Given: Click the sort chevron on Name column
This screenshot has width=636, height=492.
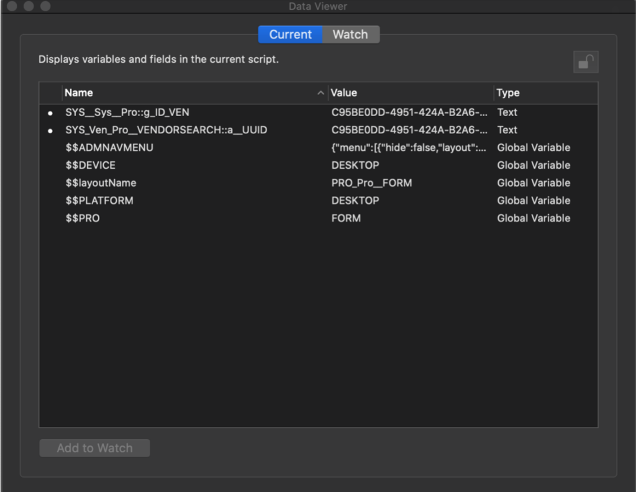Looking at the screenshot, I should click(x=320, y=92).
